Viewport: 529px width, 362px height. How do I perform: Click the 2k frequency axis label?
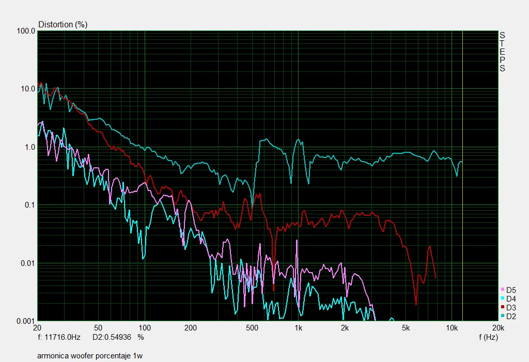345,328
